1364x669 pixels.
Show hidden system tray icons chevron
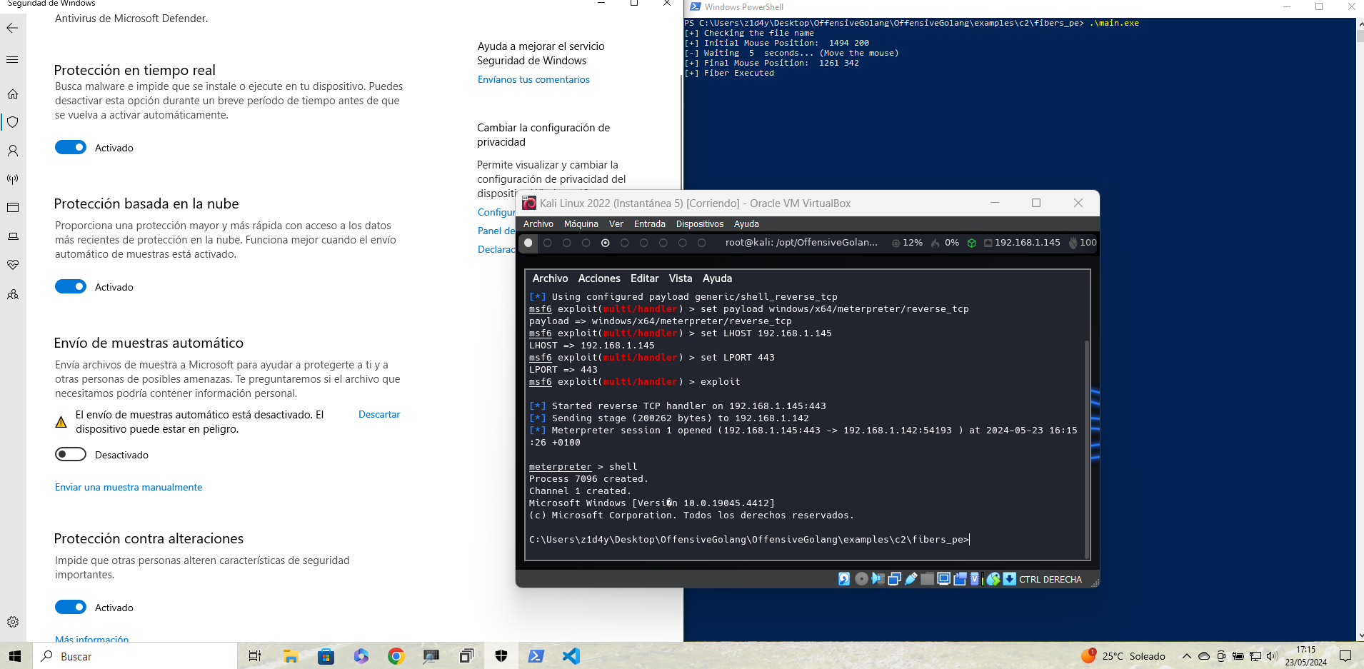coord(1187,656)
